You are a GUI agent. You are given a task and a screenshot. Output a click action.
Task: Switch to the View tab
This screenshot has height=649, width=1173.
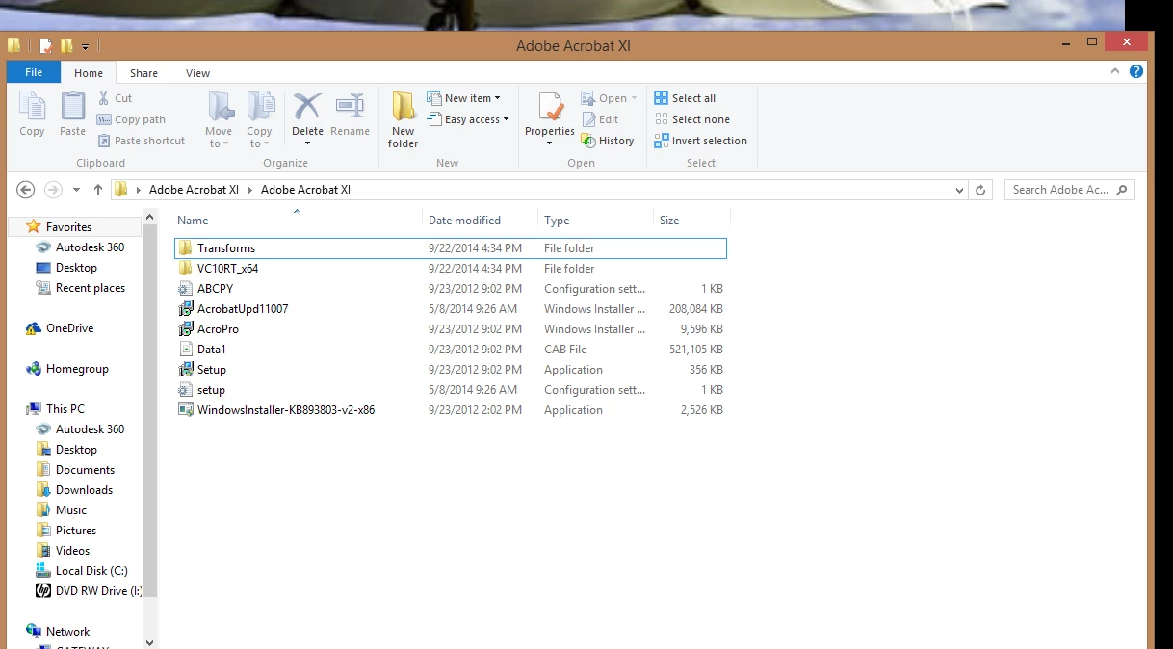coord(198,73)
